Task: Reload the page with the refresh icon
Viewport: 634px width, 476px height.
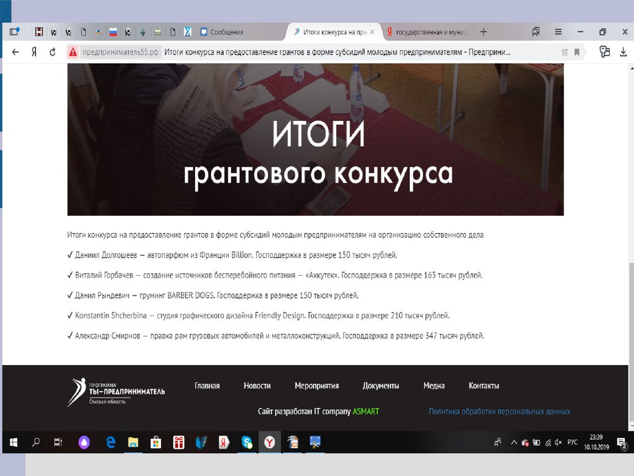Action: point(53,52)
